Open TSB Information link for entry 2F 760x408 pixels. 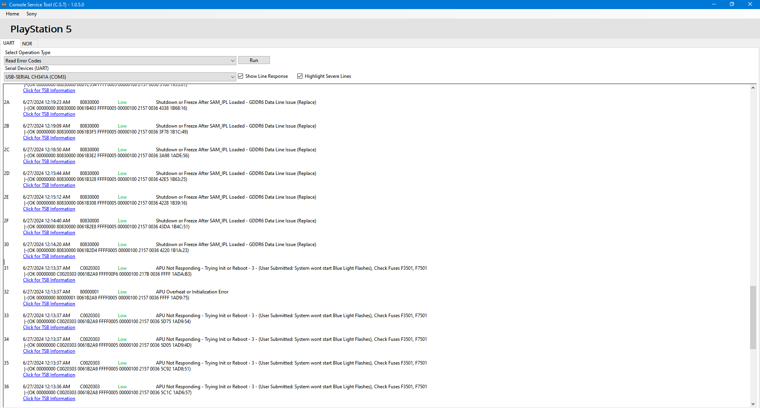(x=49, y=233)
